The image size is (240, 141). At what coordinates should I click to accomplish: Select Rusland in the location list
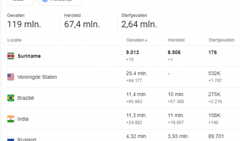[27, 139]
